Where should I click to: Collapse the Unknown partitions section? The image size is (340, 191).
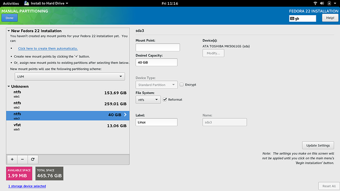[x=9, y=87]
